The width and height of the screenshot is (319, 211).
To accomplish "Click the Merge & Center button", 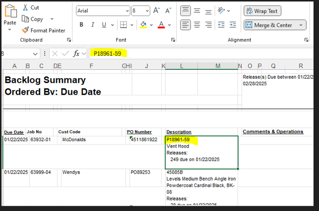I will coord(270,25).
